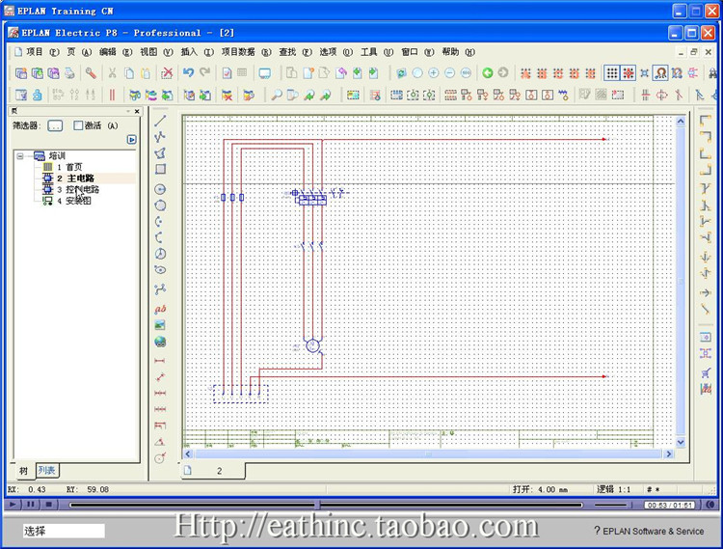
Task: Click the video stop button
Action: click(48, 505)
